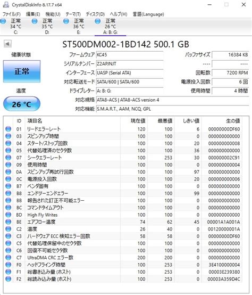
Task: Click the previous disk arrow button
Action: tap(7, 44)
